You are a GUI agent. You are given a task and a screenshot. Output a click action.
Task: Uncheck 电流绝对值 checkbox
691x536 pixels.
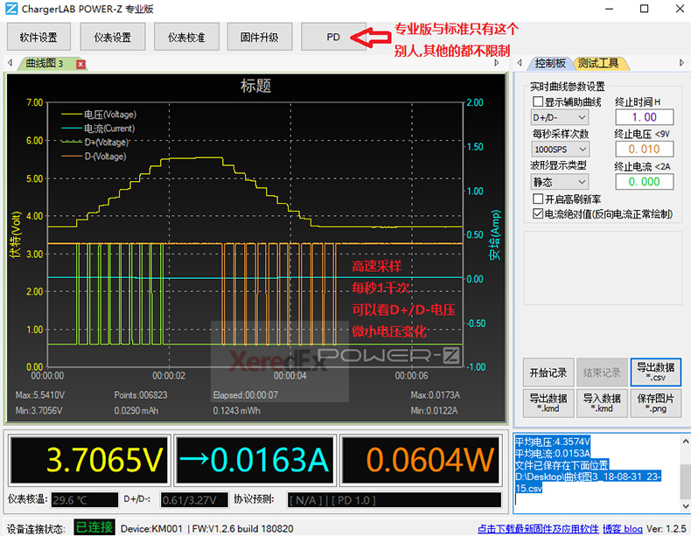pyautogui.click(x=538, y=213)
